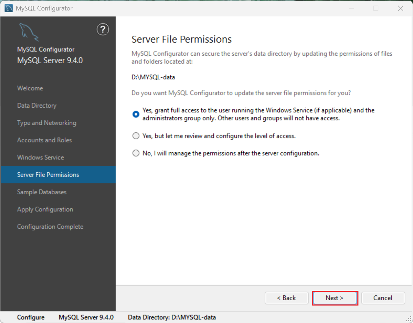413x323 pixels.
Task: Click the Server File Permissions heading
Action: click(x=181, y=39)
